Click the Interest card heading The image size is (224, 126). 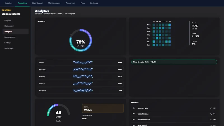pyautogui.click(x=135, y=102)
